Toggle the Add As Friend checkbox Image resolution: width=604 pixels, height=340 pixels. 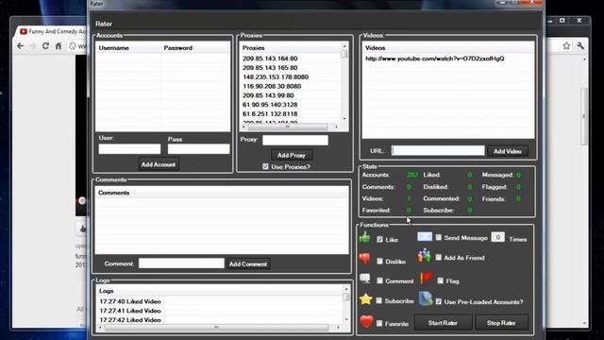click(438, 257)
